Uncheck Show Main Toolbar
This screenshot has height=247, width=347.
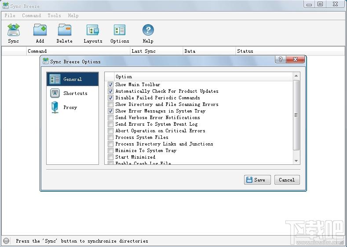click(111, 84)
